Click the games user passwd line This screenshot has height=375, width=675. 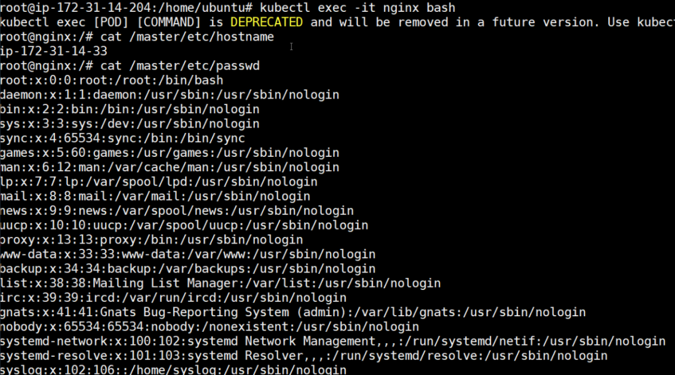tap(169, 153)
